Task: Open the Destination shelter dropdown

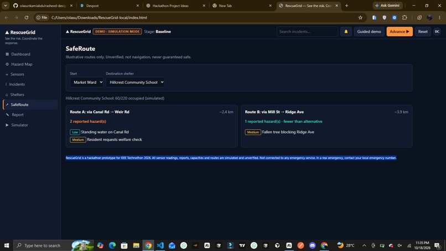Action: point(135,83)
